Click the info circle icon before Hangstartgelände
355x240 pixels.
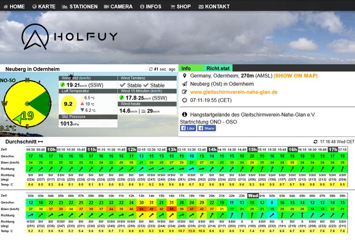click(x=185, y=114)
